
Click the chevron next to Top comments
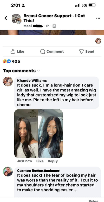click(x=38, y=71)
